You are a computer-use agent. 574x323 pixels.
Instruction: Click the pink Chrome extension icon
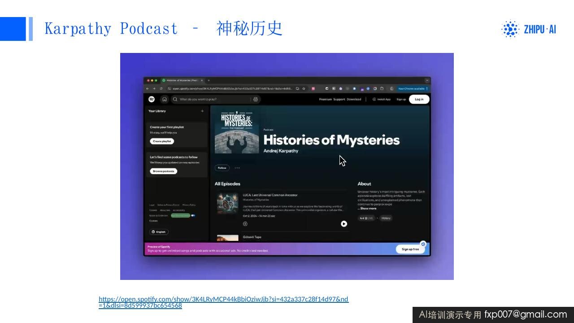pyautogui.click(x=313, y=88)
